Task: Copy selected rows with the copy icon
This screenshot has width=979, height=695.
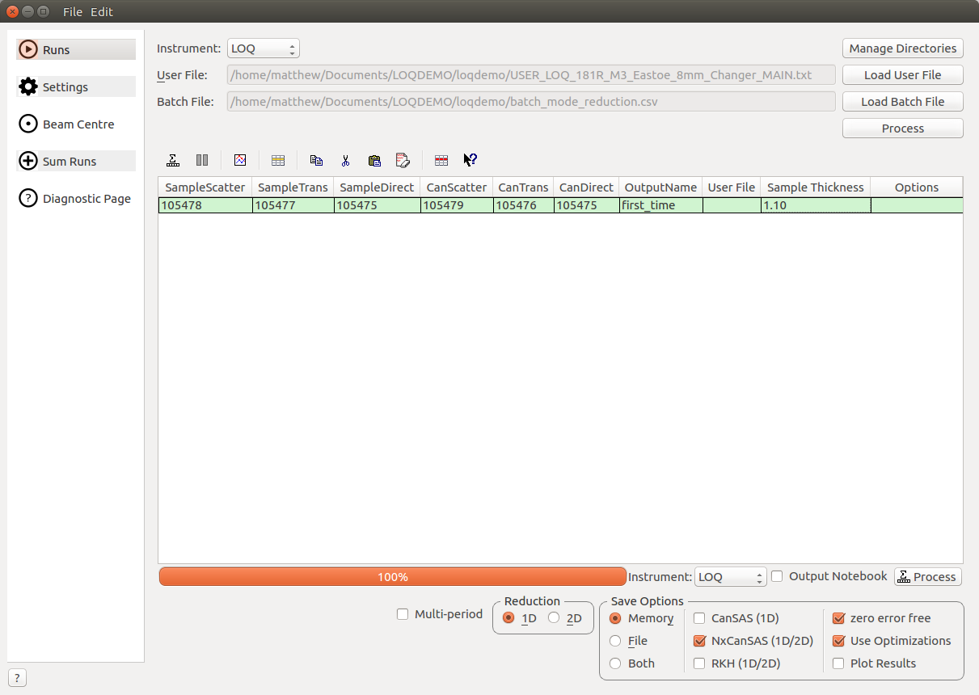Action: 316,160
